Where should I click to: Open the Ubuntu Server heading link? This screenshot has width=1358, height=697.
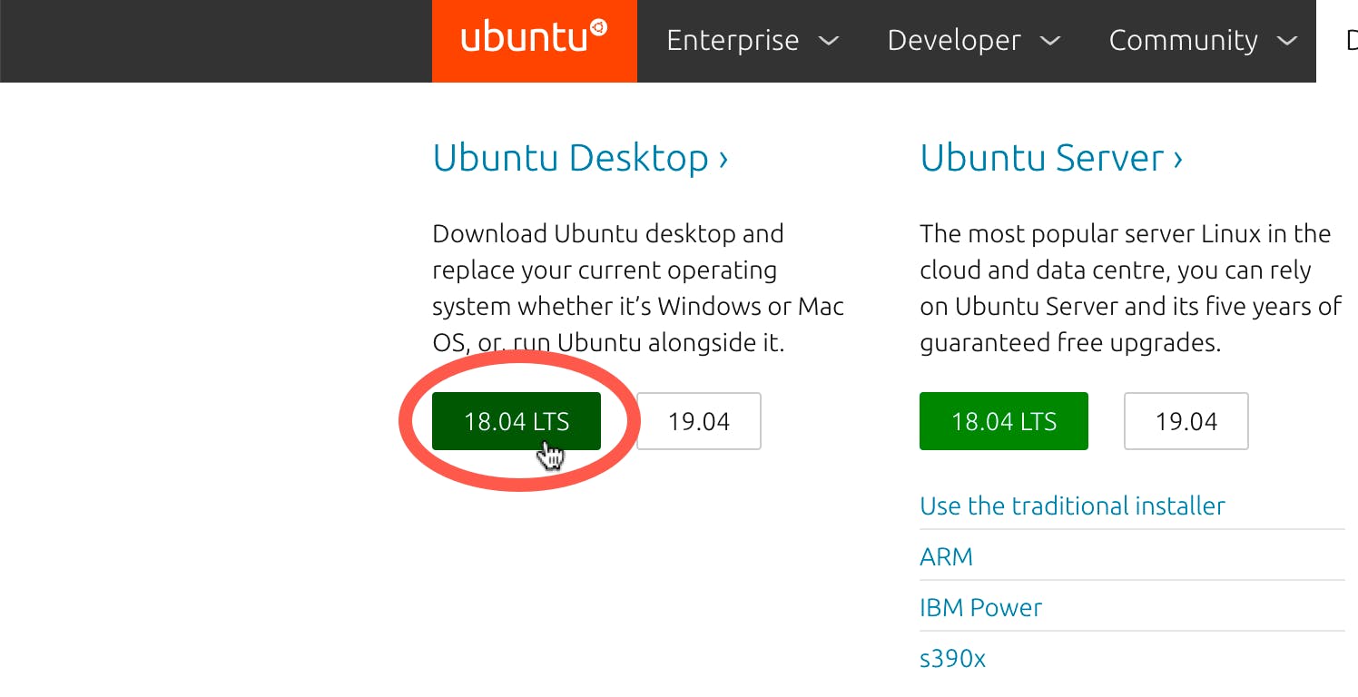[x=1041, y=158]
